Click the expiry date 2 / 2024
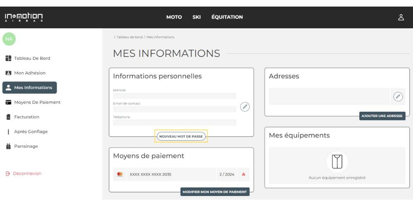Screen dimensions: 413x206 227,174
